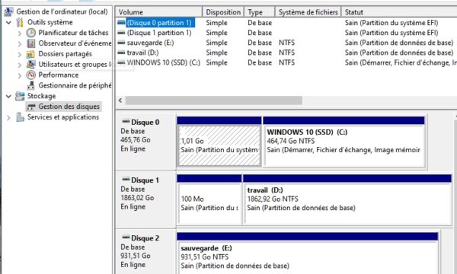Image resolution: width=457 pixels, height=274 pixels.
Task: Select Dossiers partagés in the tree
Action: (x=65, y=54)
